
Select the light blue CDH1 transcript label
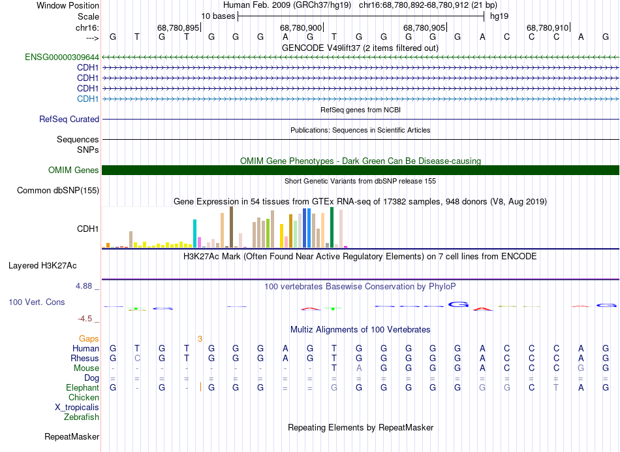click(88, 99)
